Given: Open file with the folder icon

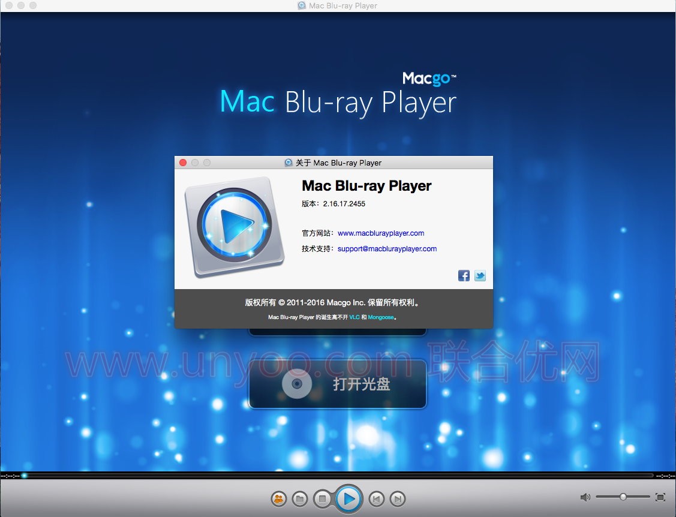Looking at the screenshot, I should pos(300,499).
